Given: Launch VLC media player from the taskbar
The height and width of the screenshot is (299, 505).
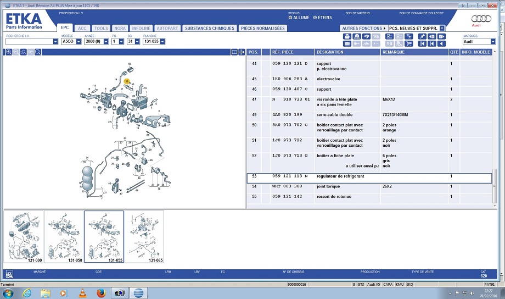Looking at the screenshot, I should [x=82, y=293].
